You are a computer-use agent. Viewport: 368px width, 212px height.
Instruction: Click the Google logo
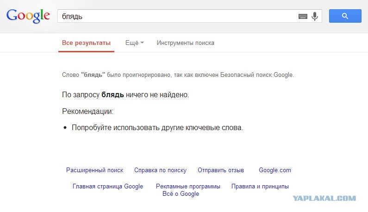coord(28,16)
